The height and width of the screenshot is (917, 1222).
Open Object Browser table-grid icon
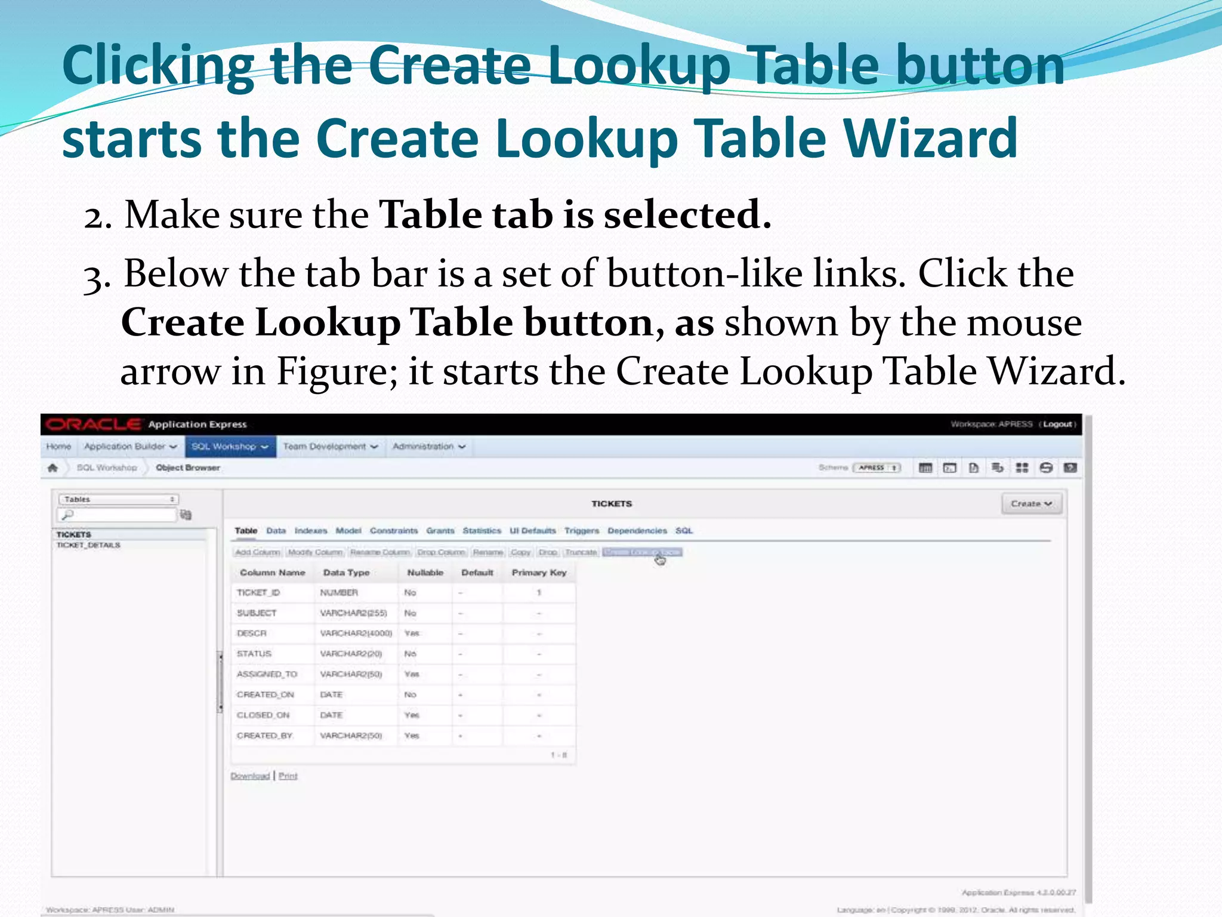925,467
